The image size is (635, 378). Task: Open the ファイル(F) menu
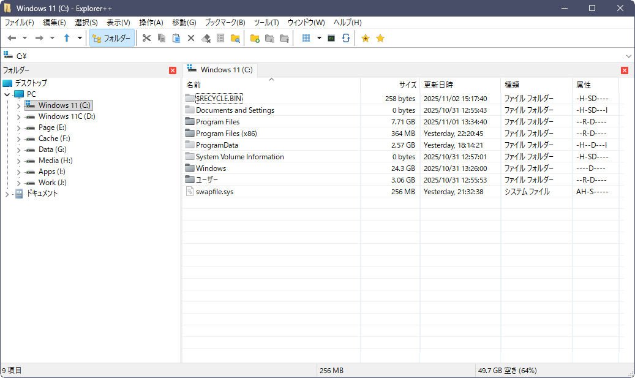[x=19, y=22]
